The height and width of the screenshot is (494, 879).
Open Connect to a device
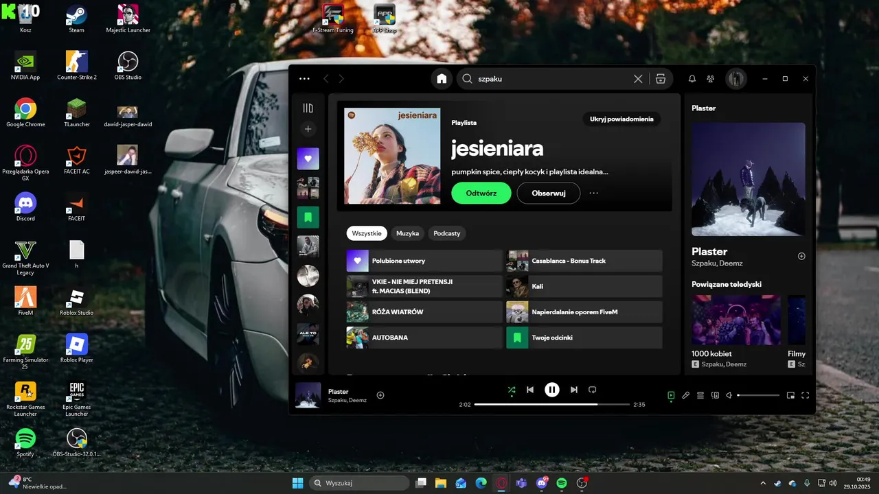(x=715, y=395)
